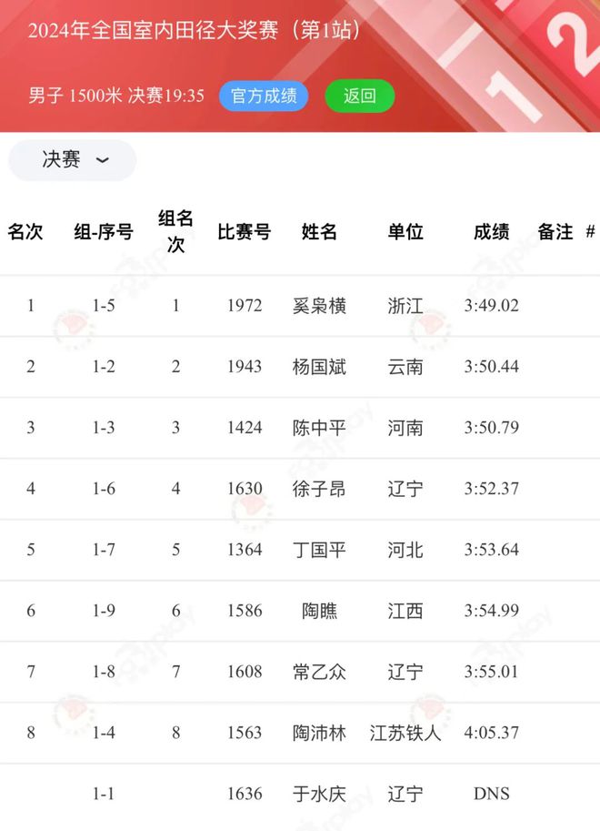Select athlete name 陶沛林
Viewport: 600px width, 831px height.
tap(319, 733)
